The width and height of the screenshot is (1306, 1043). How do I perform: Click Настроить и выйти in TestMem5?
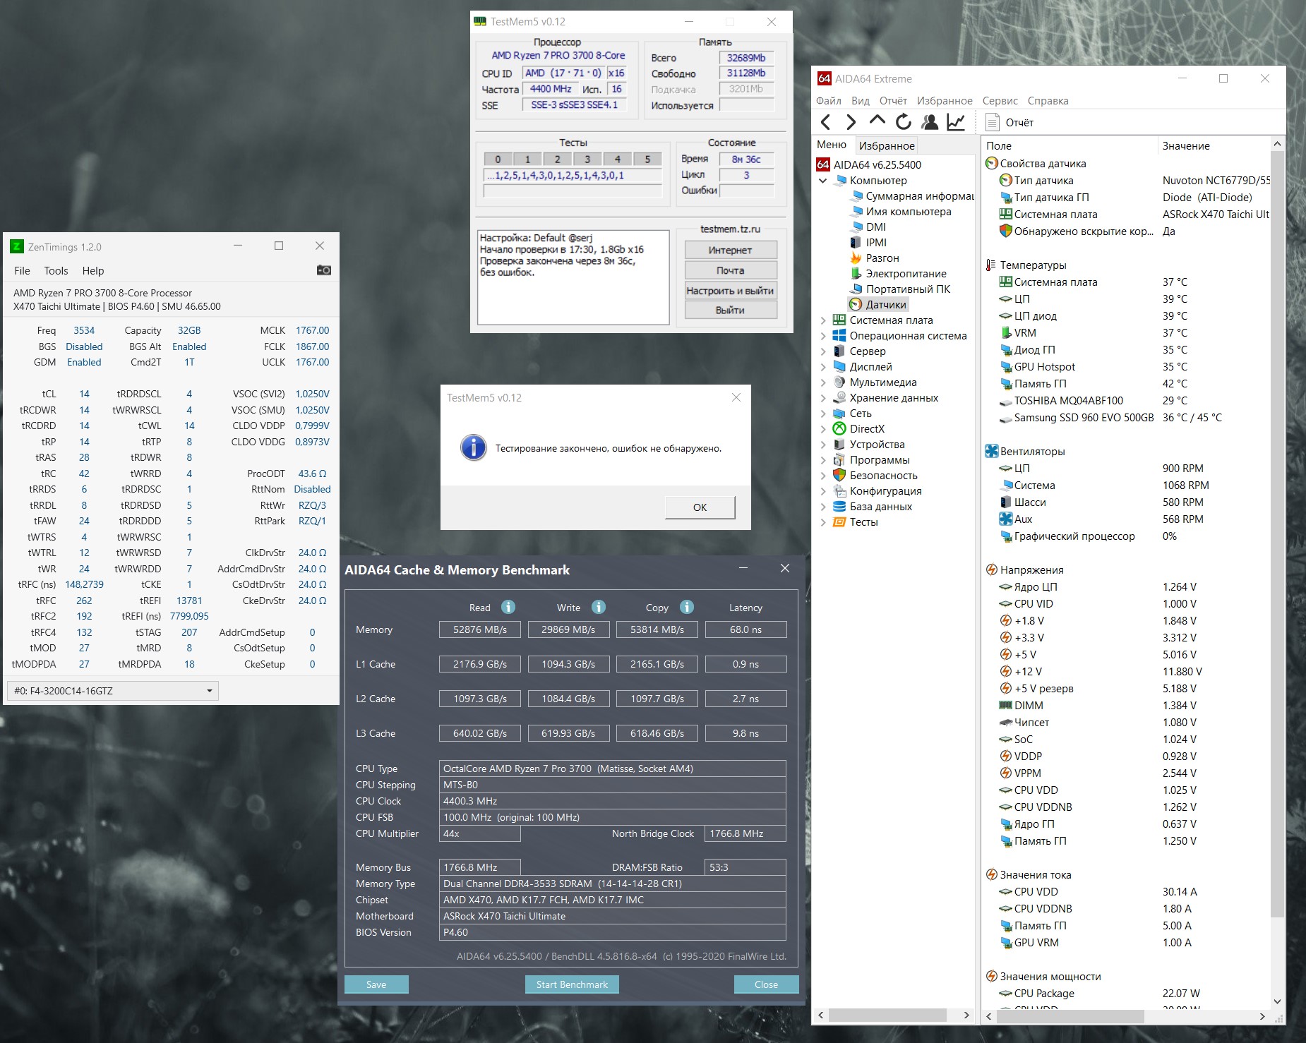click(x=731, y=290)
